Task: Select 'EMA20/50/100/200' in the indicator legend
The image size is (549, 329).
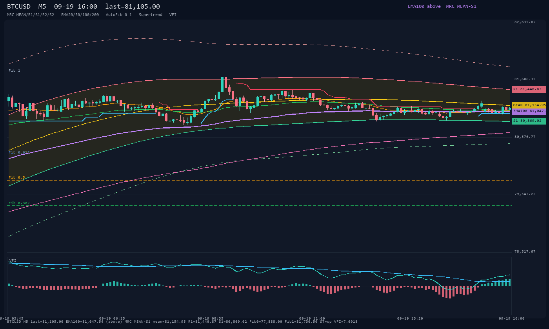Action: click(80, 15)
